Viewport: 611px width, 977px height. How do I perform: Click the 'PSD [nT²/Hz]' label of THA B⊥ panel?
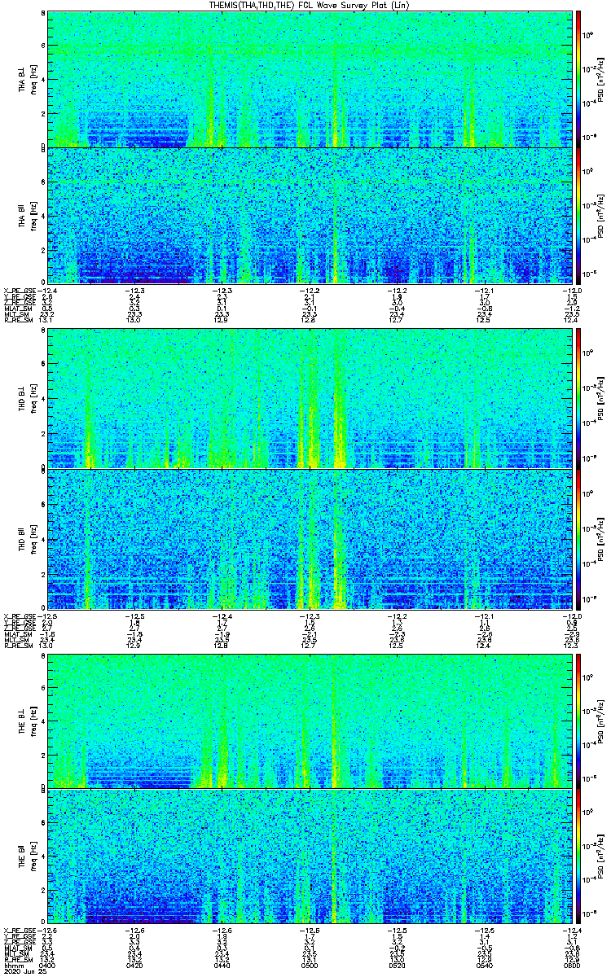pyautogui.click(x=601, y=78)
